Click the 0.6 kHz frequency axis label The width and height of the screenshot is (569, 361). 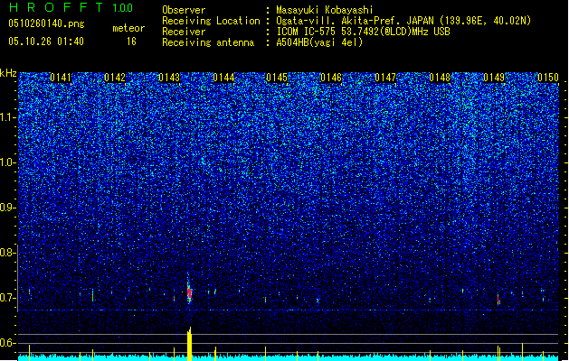7,343
